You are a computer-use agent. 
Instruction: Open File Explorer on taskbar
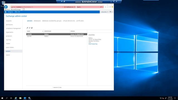pos(20,98)
